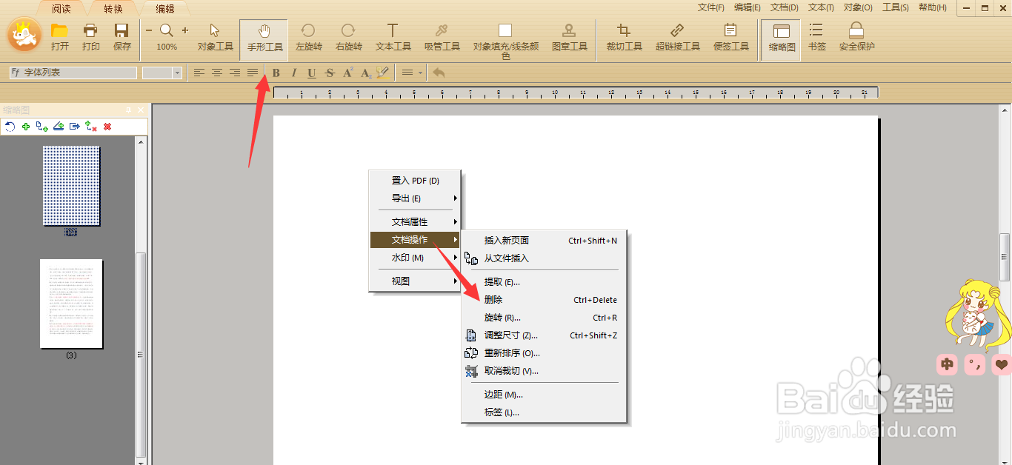Screen dimensions: 1012x465
Task: Click 删除 in the context menu
Action: click(x=493, y=300)
